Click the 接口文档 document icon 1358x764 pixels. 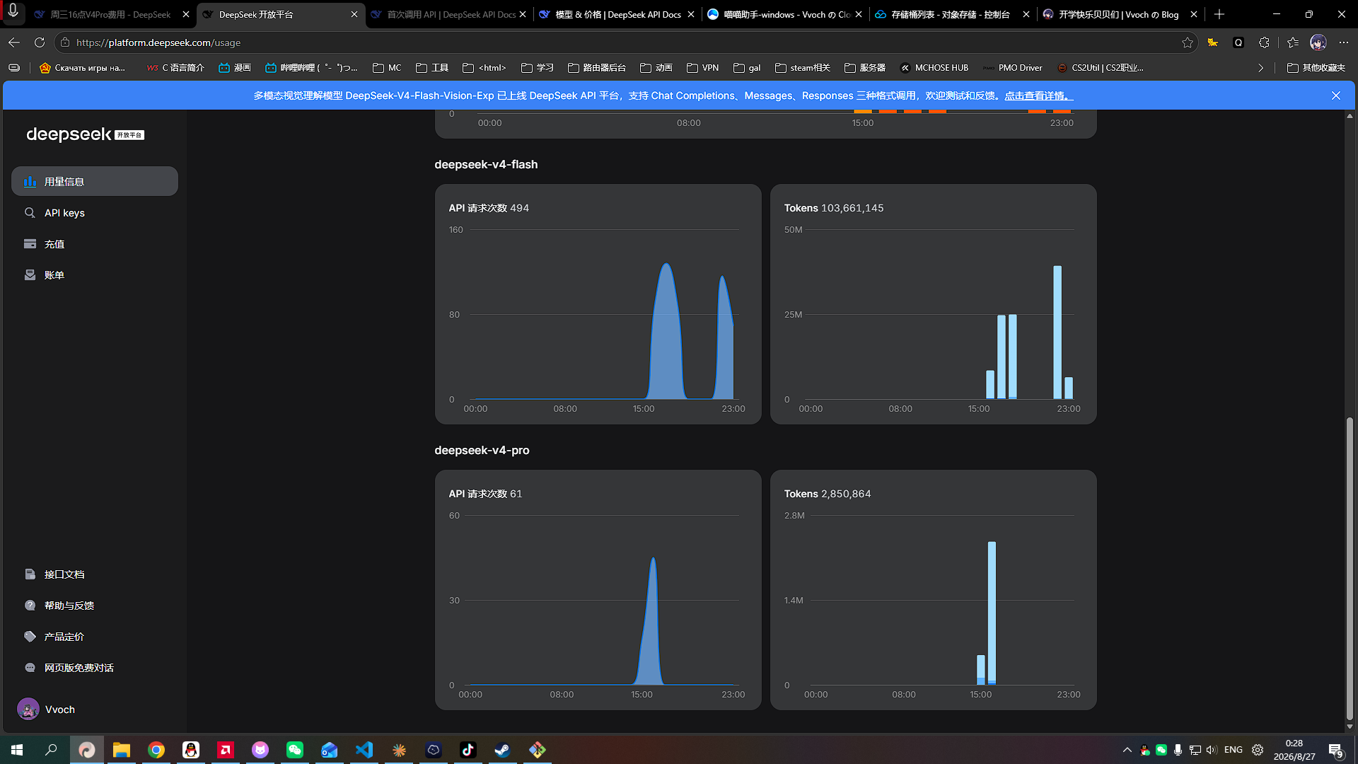click(30, 574)
